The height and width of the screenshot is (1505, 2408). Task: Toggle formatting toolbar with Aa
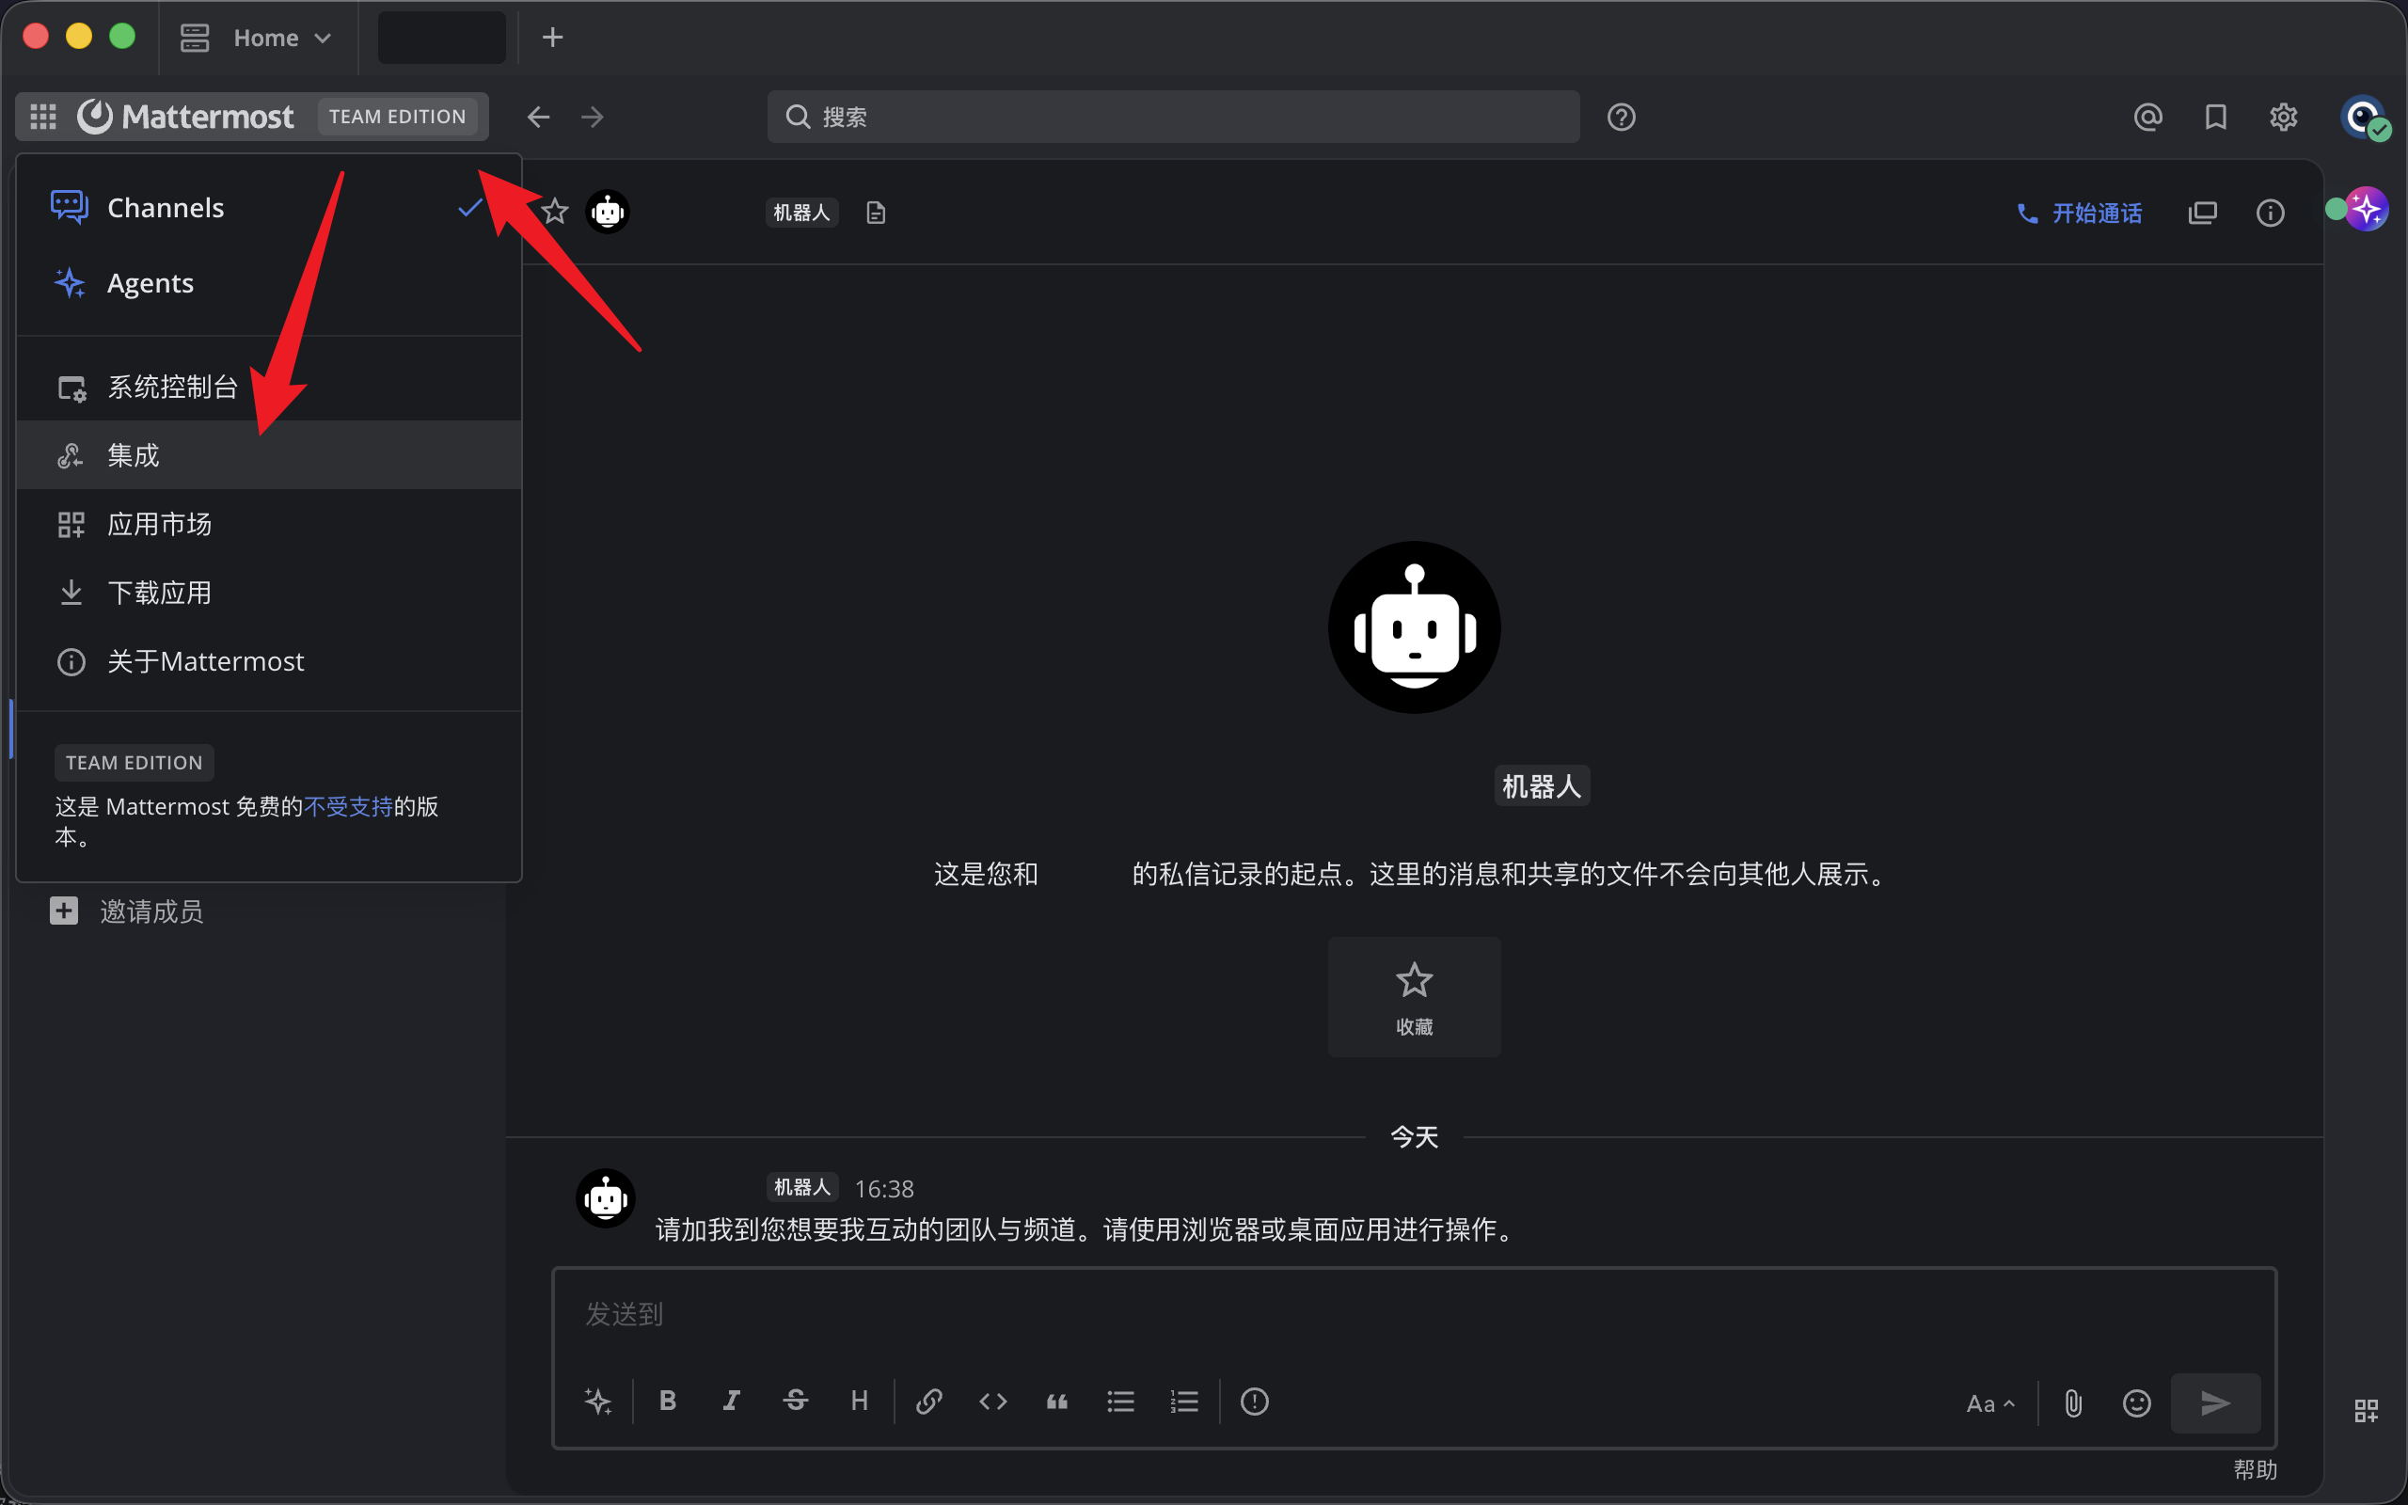coord(1991,1403)
